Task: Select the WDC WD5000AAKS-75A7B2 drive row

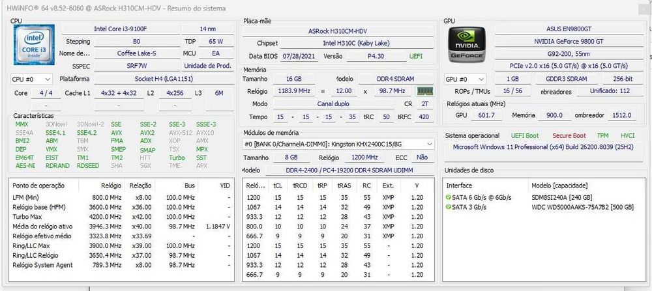Action: 544,207
